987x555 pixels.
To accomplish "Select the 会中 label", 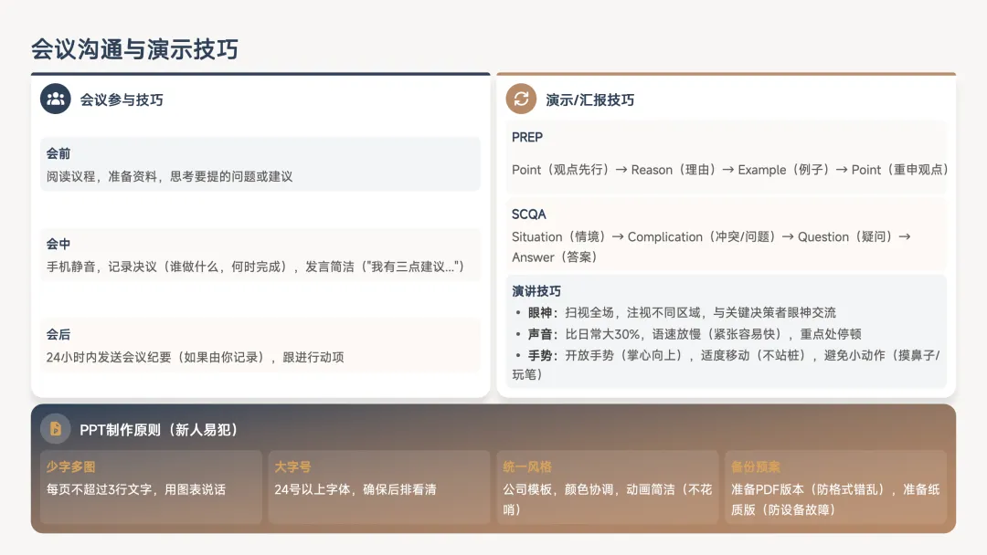I will (x=58, y=244).
